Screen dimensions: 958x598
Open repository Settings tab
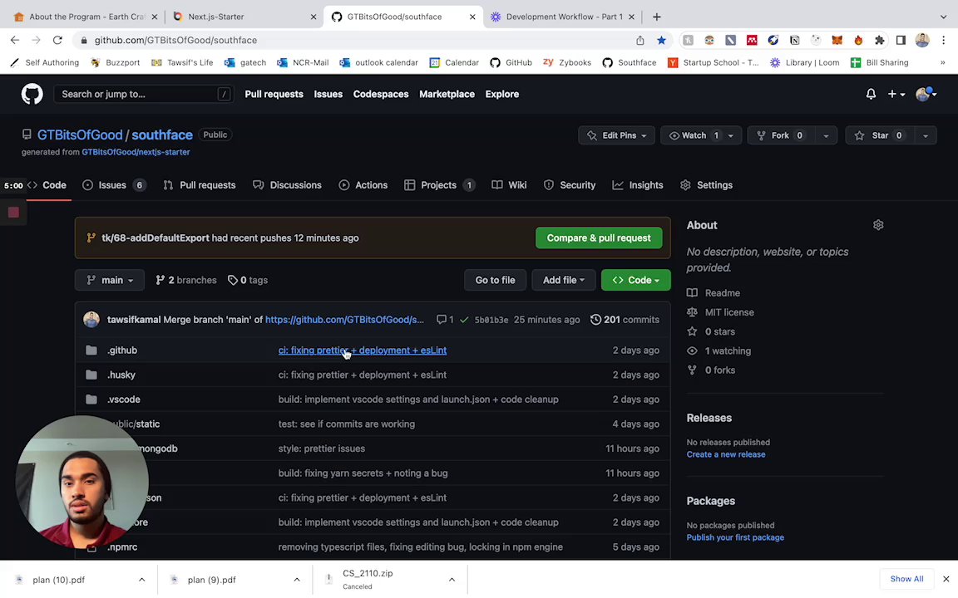[x=706, y=185]
